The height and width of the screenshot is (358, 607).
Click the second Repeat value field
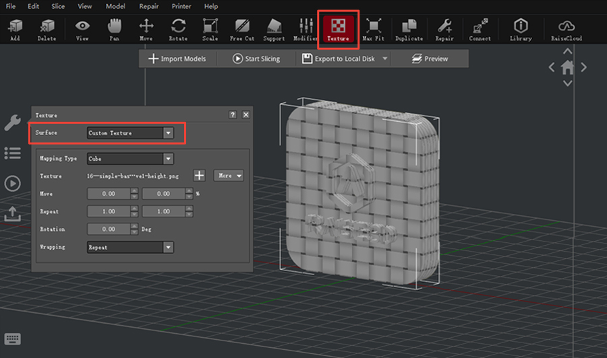(164, 211)
